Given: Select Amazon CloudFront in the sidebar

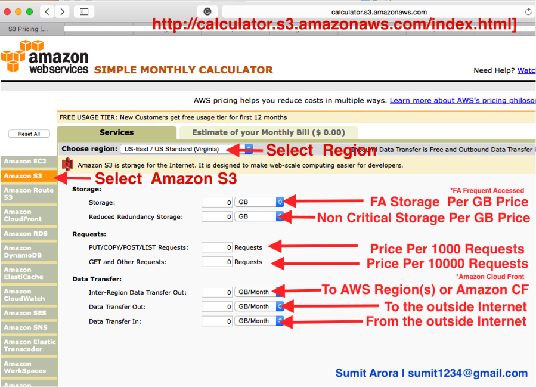Looking at the screenshot, I should (29, 215).
